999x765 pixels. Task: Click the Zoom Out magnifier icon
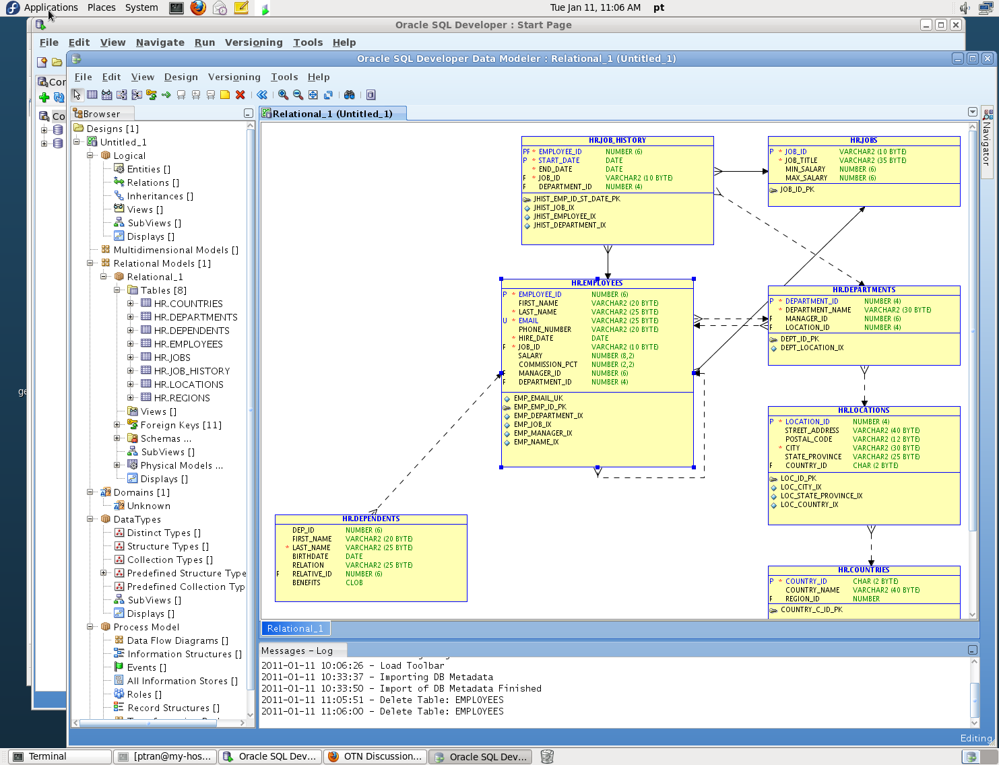pyautogui.click(x=298, y=94)
